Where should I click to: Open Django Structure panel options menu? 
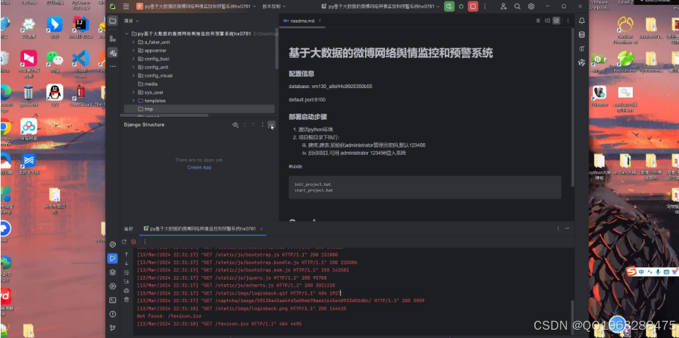coord(262,125)
